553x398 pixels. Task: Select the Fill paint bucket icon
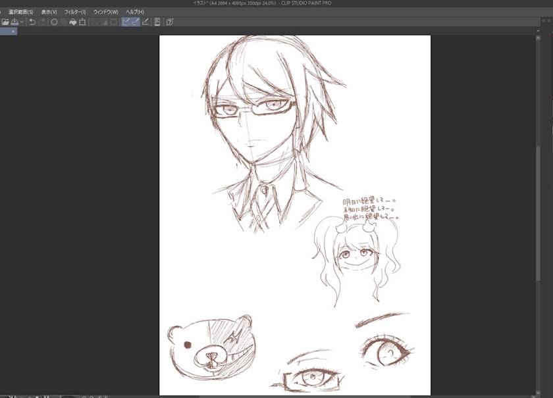(x=72, y=22)
